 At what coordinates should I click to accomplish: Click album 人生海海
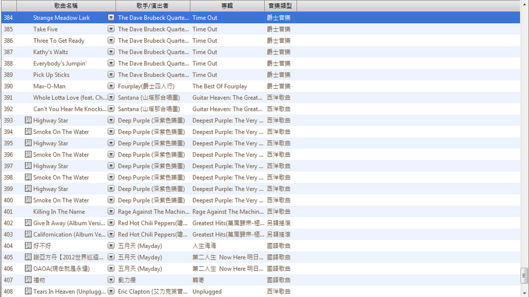(204, 246)
